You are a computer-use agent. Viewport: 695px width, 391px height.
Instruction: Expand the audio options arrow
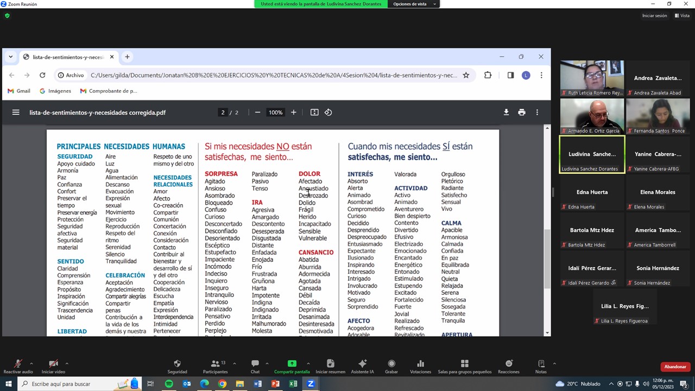(x=31, y=363)
